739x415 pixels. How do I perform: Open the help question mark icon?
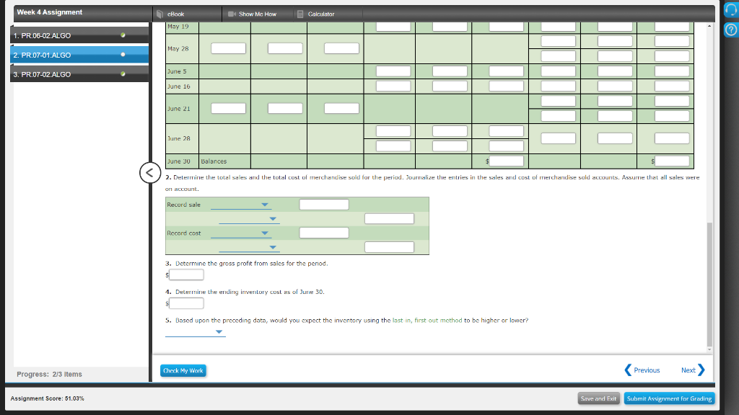(731, 30)
